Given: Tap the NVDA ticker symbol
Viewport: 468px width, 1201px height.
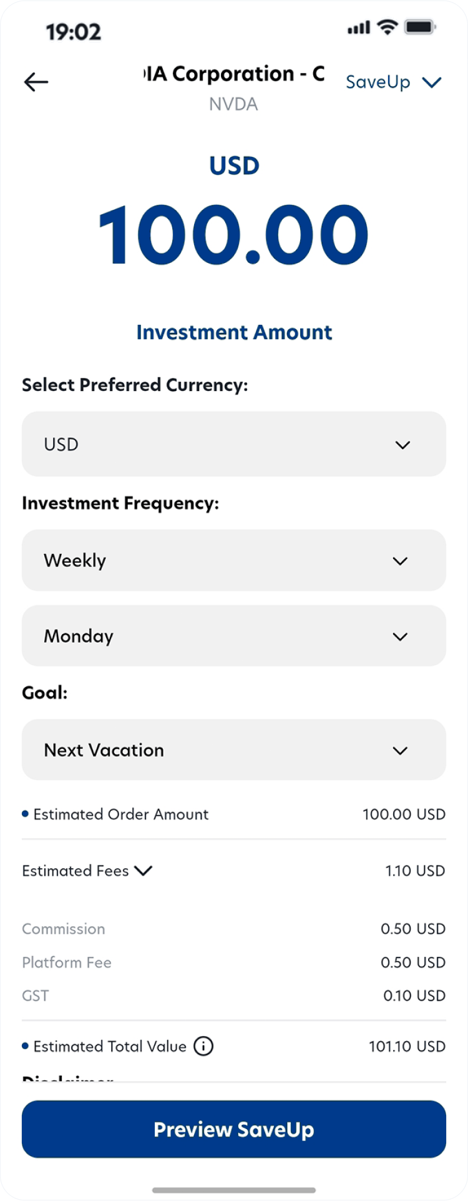Looking at the screenshot, I should [x=233, y=104].
